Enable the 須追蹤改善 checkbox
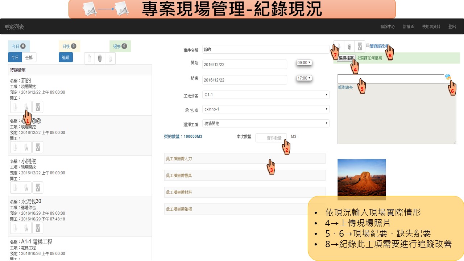 point(368,46)
